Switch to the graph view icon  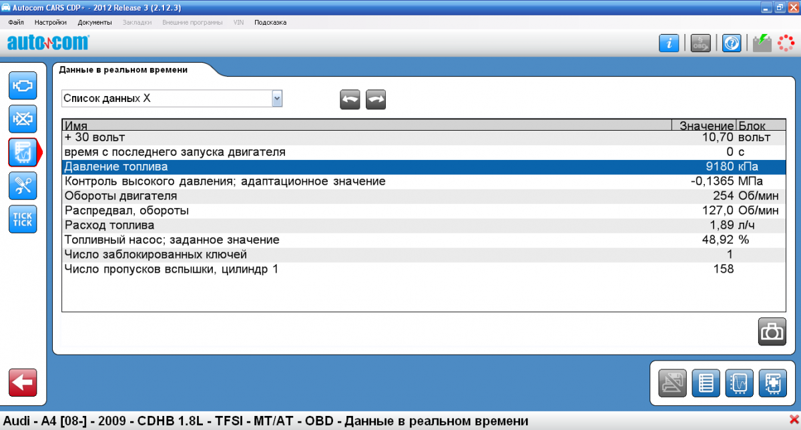coord(739,383)
